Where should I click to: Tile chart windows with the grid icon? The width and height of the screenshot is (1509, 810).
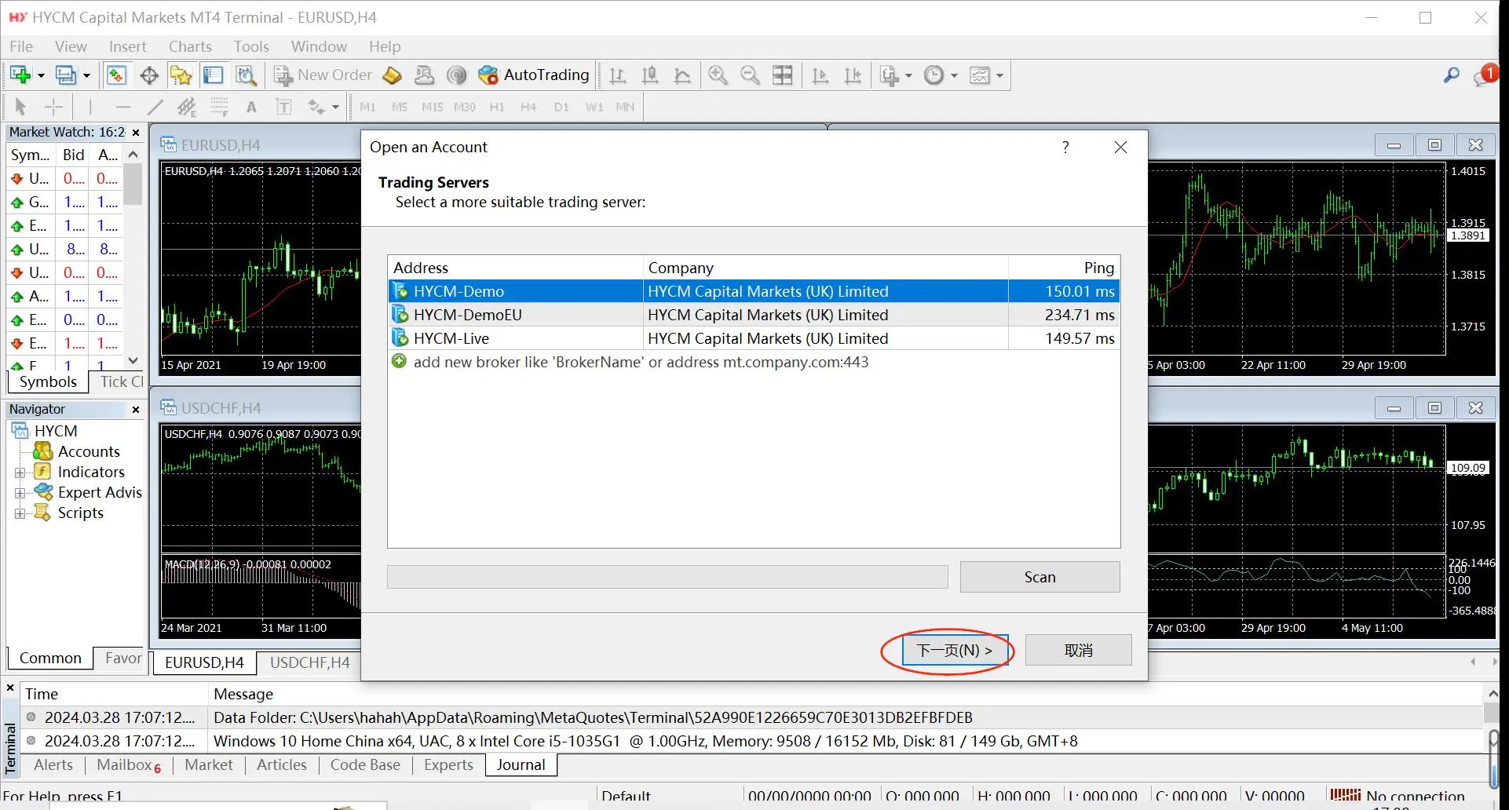pos(783,75)
